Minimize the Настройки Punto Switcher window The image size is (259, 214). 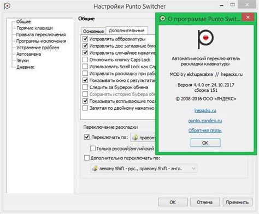point(222,5)
